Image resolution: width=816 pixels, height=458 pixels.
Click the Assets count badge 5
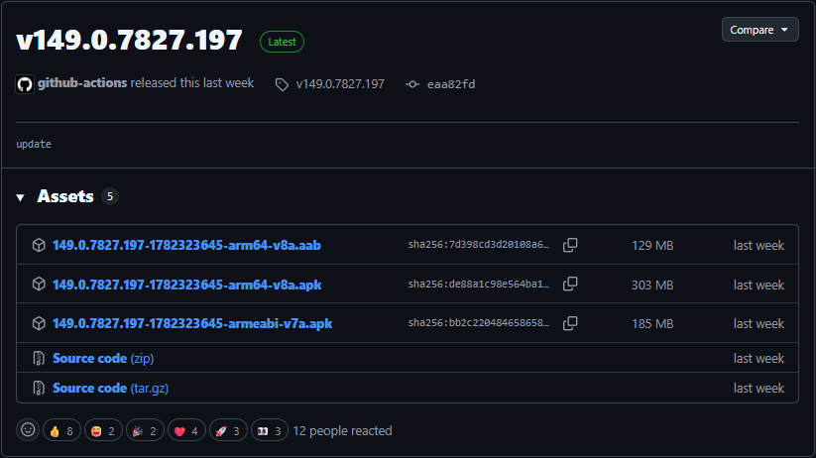(x=110, y=196)
